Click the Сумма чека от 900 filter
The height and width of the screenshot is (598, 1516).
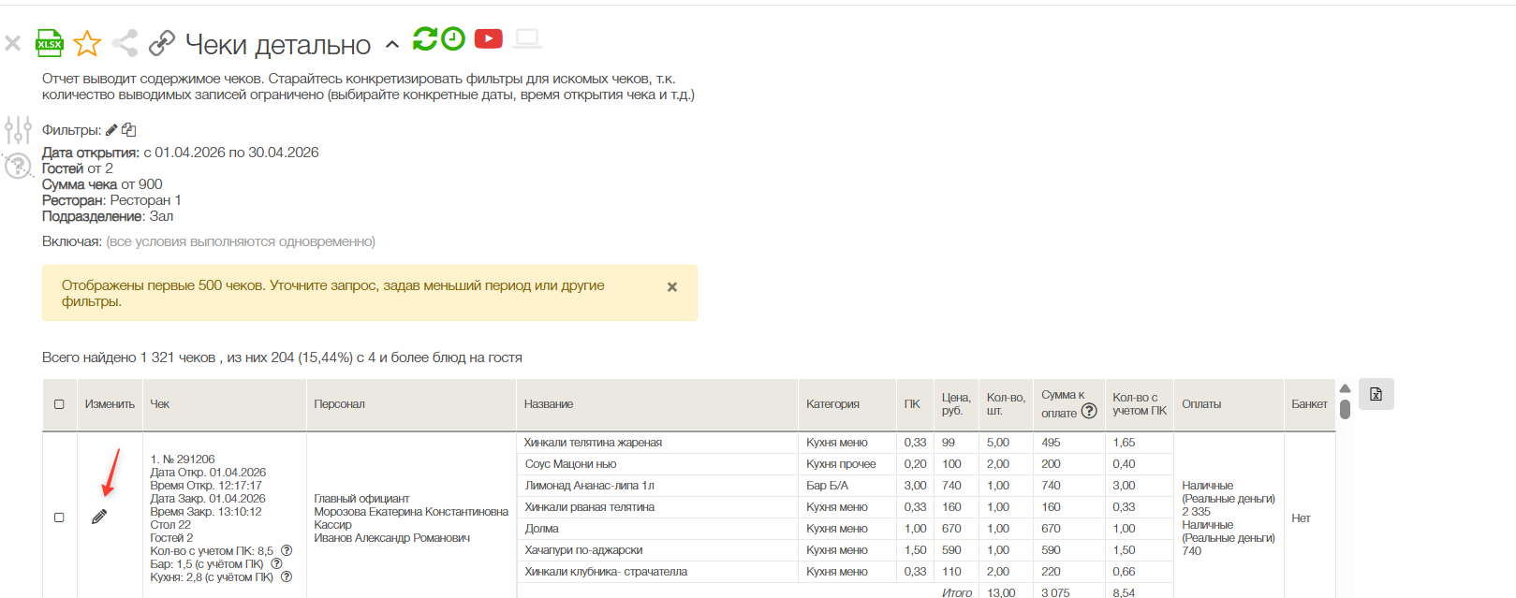pos(102,184)
